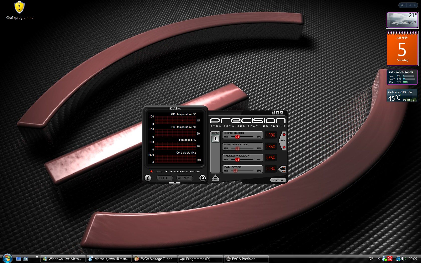Image resolution: width=421 pixels, height=263 pixels.
Task: Click the GeForce GTX 260 temperature gadget
Action: coord(402,96)
